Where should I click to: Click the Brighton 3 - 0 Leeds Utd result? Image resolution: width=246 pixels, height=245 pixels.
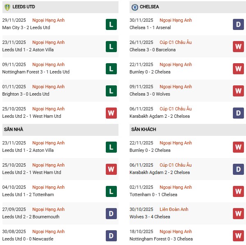point(25,94)
